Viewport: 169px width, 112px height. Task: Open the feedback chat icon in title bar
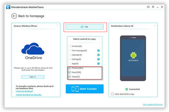click(148, 7)
